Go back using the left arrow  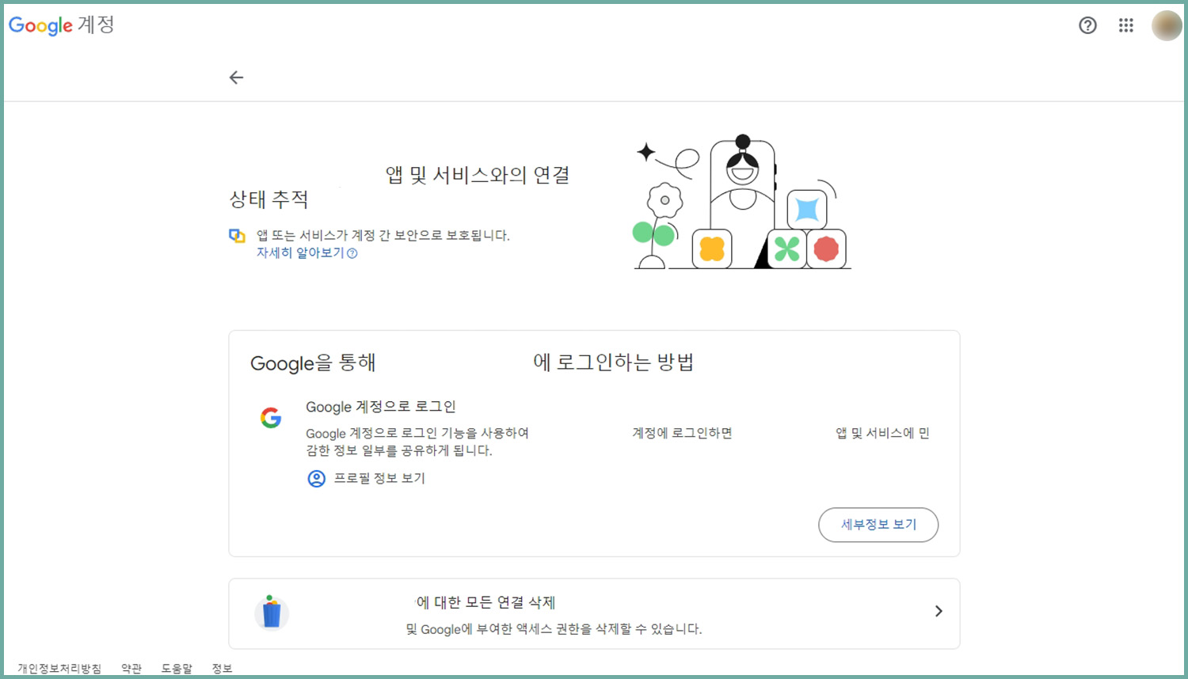click(x=236, y=78)
